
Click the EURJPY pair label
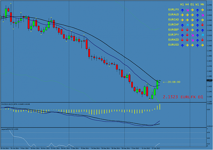pos(173,35)
